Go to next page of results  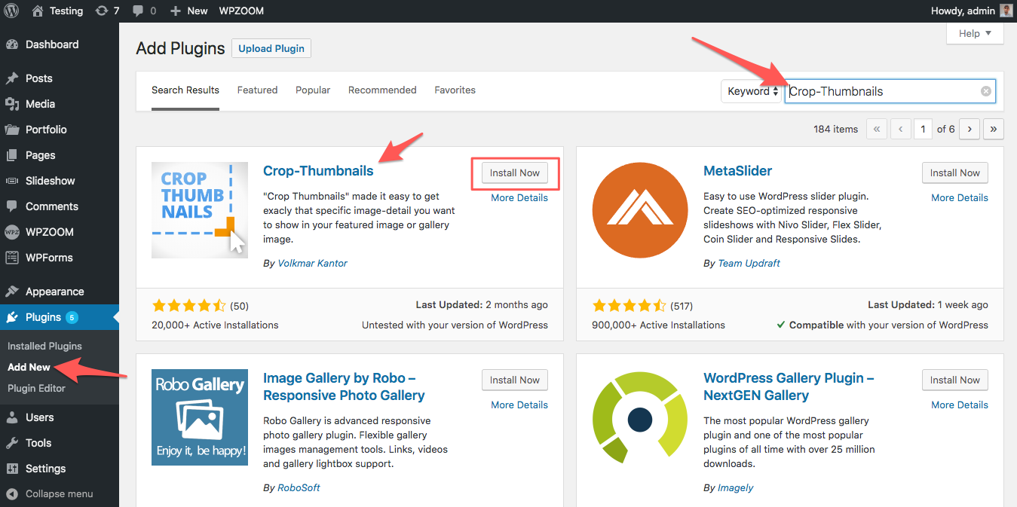pyautogui.click(x=970, y=129)
